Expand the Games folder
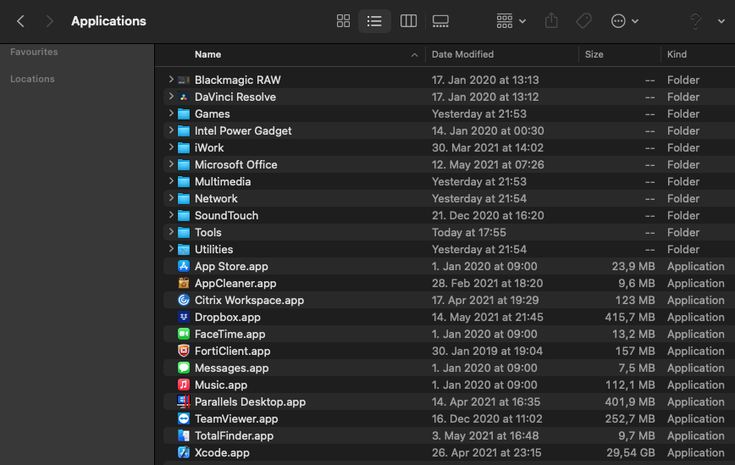The image size is (735, 465). [x=171, y=113]
